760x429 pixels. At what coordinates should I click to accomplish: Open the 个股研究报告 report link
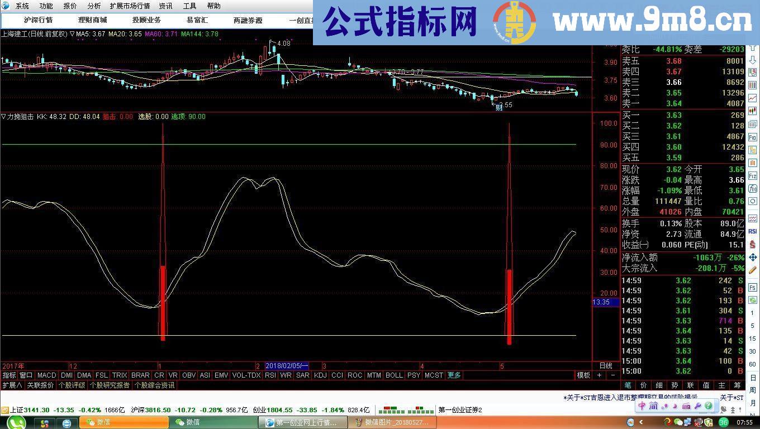[x=111, y=385]
